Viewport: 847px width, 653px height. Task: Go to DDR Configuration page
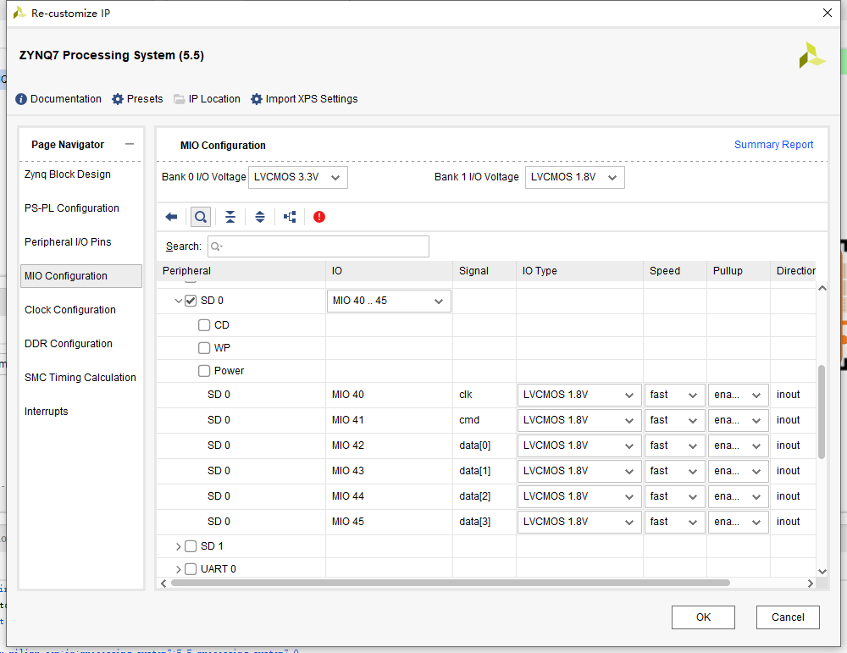coord(69,344)
